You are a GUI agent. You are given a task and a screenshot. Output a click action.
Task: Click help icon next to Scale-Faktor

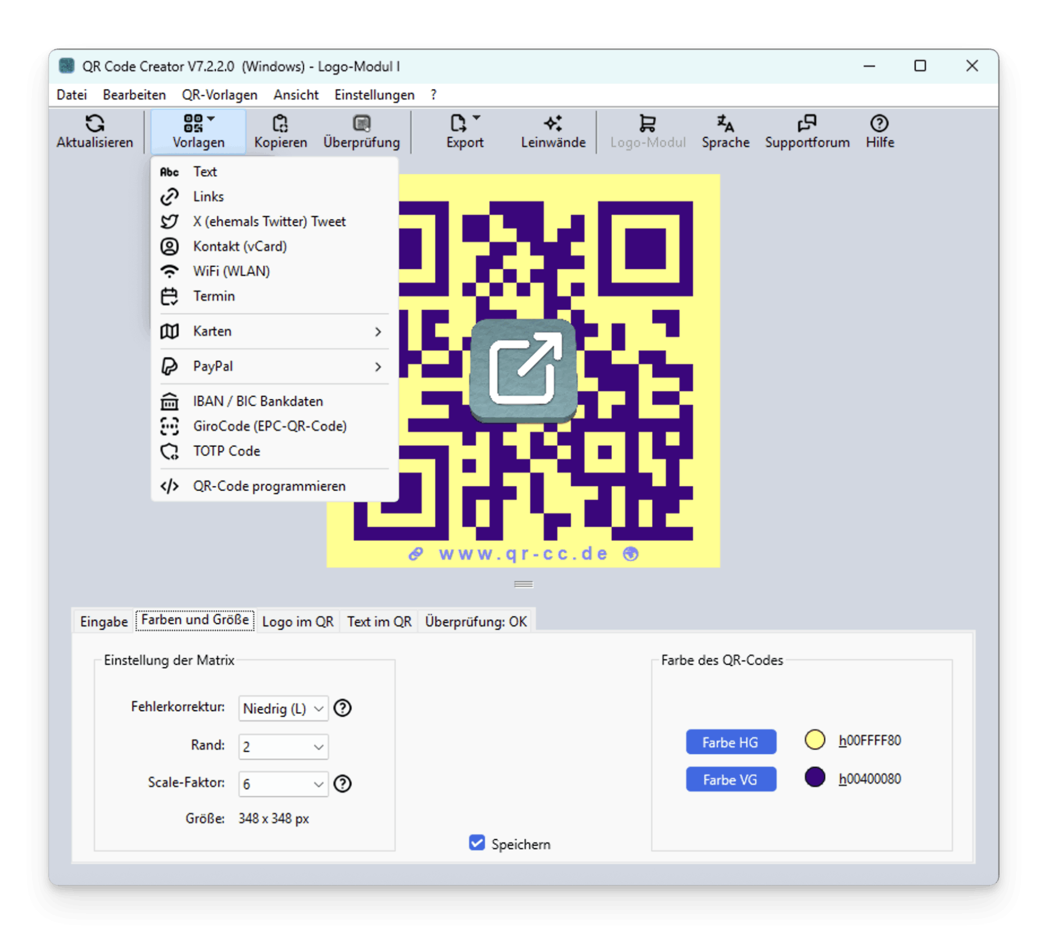(x=342, y=783)
